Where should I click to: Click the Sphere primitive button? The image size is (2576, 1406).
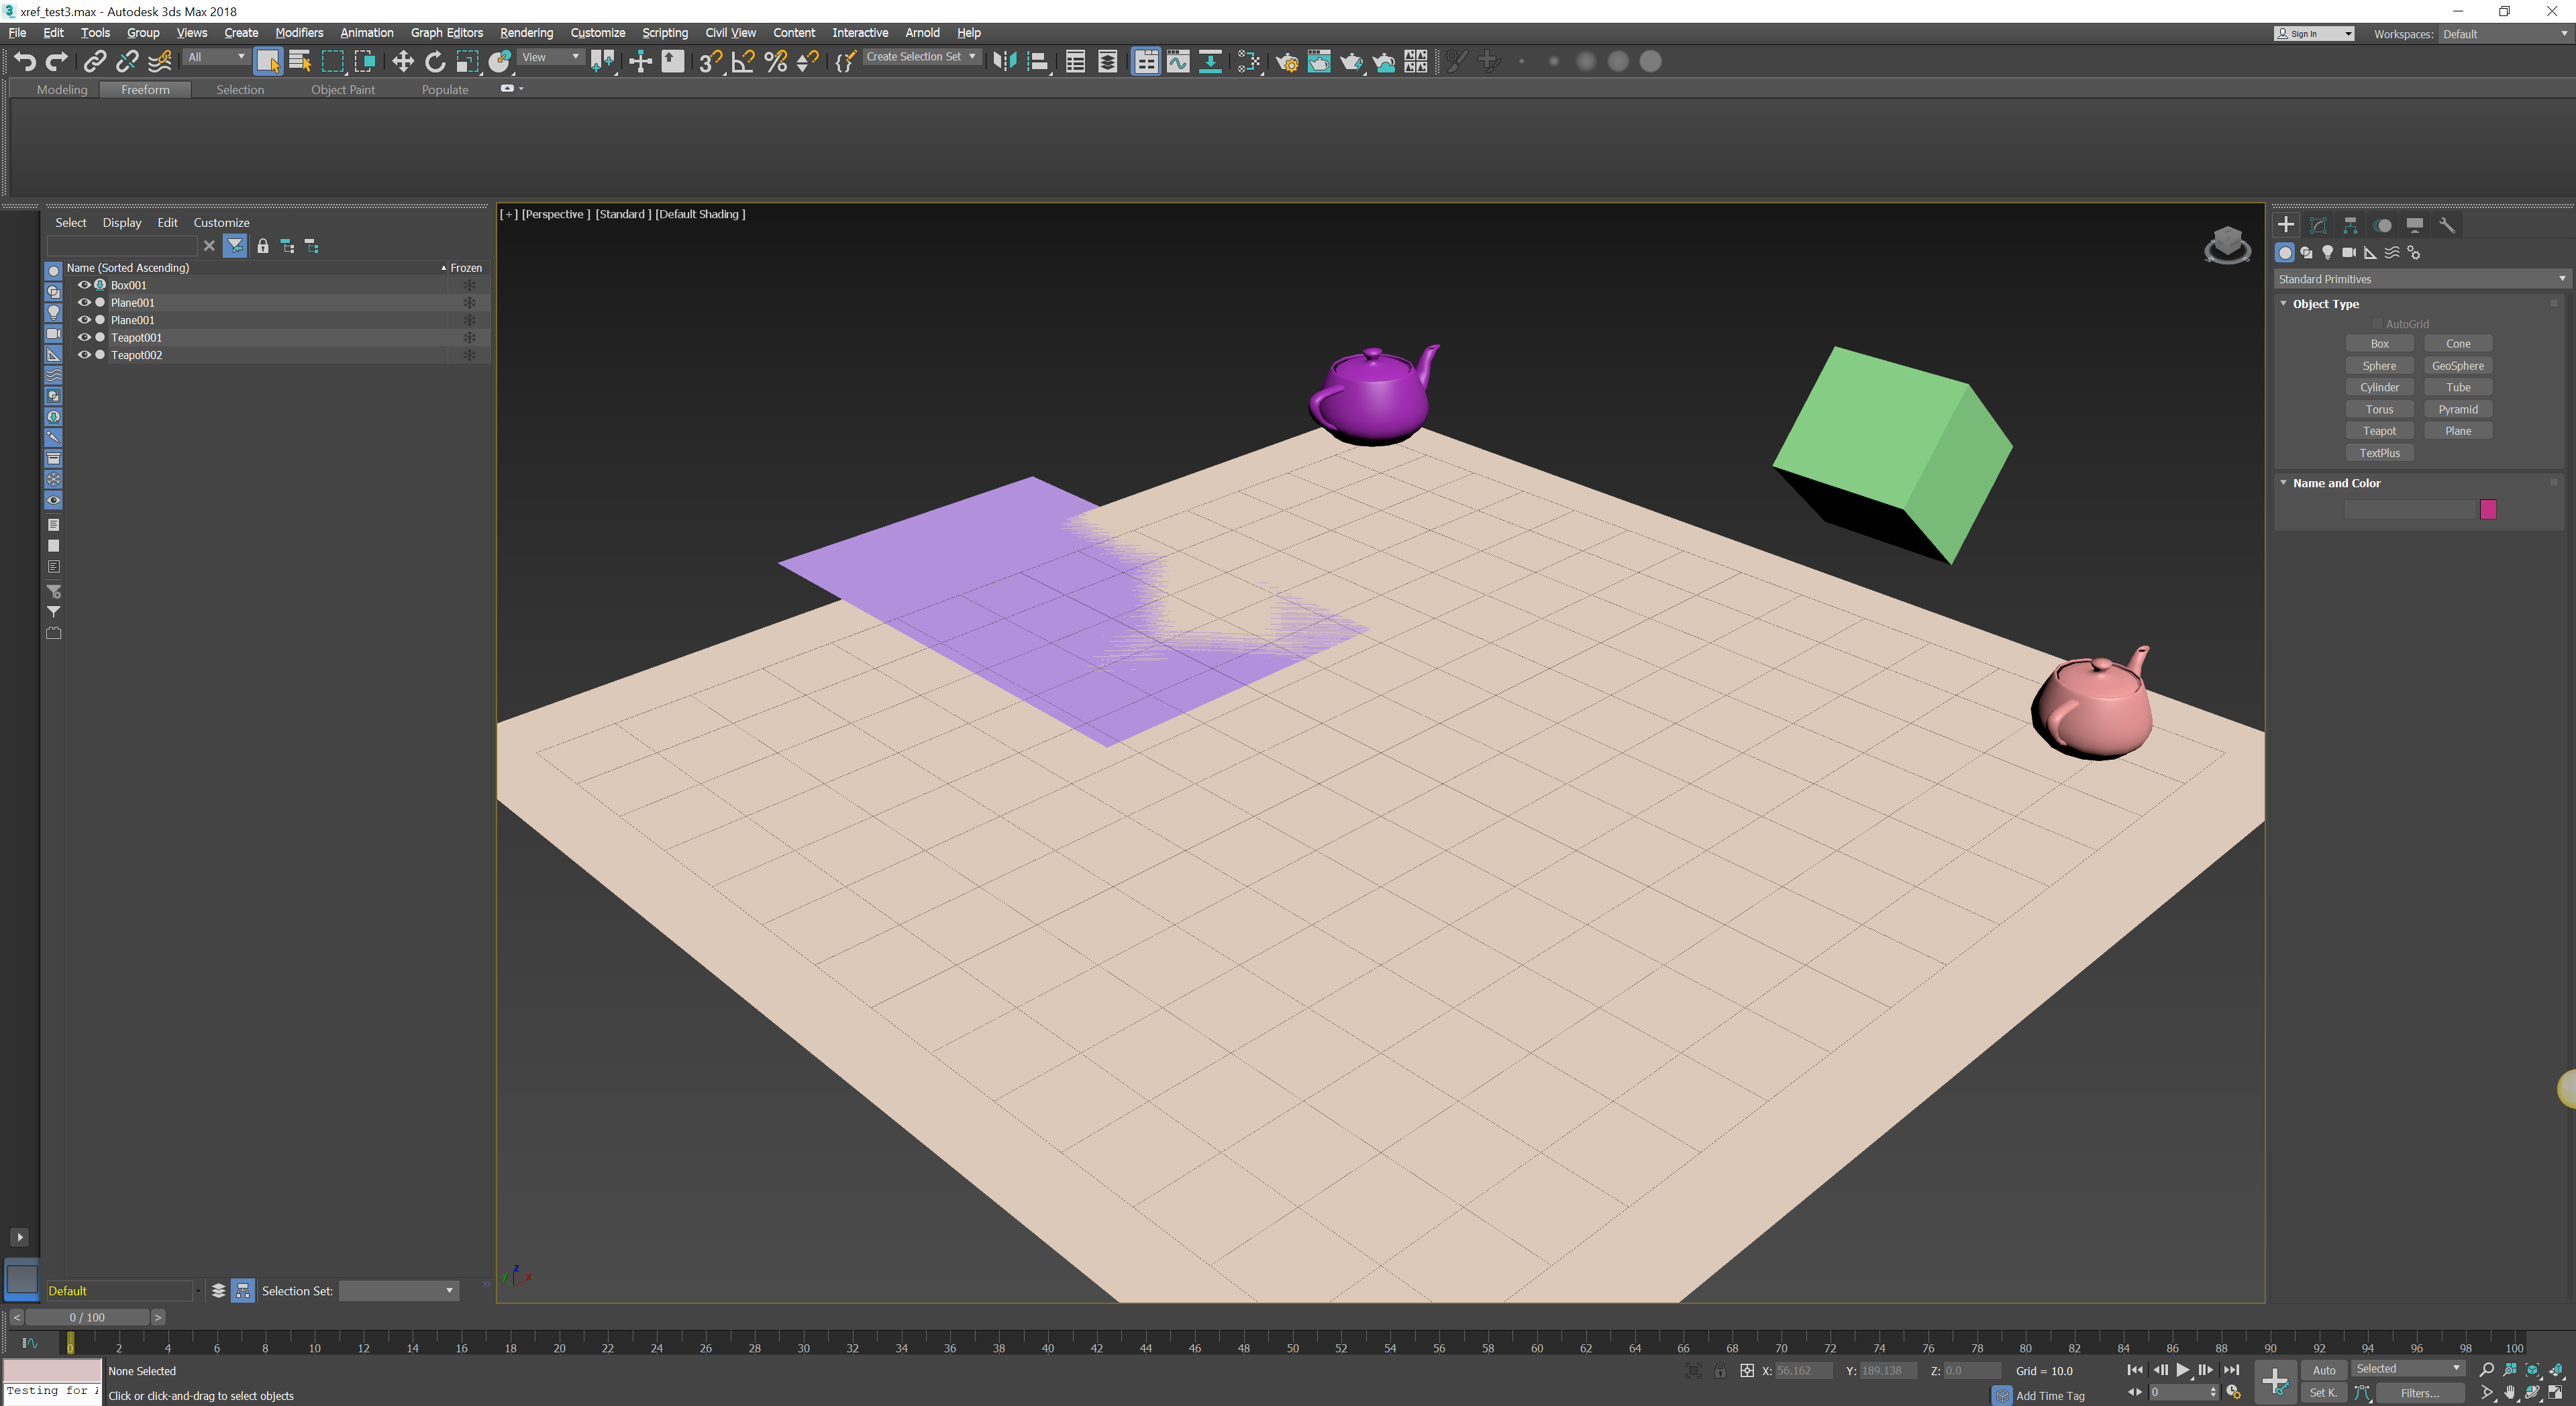click(x=2379, y=366)
